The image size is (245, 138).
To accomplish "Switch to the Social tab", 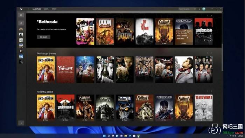I will (46, 9).
